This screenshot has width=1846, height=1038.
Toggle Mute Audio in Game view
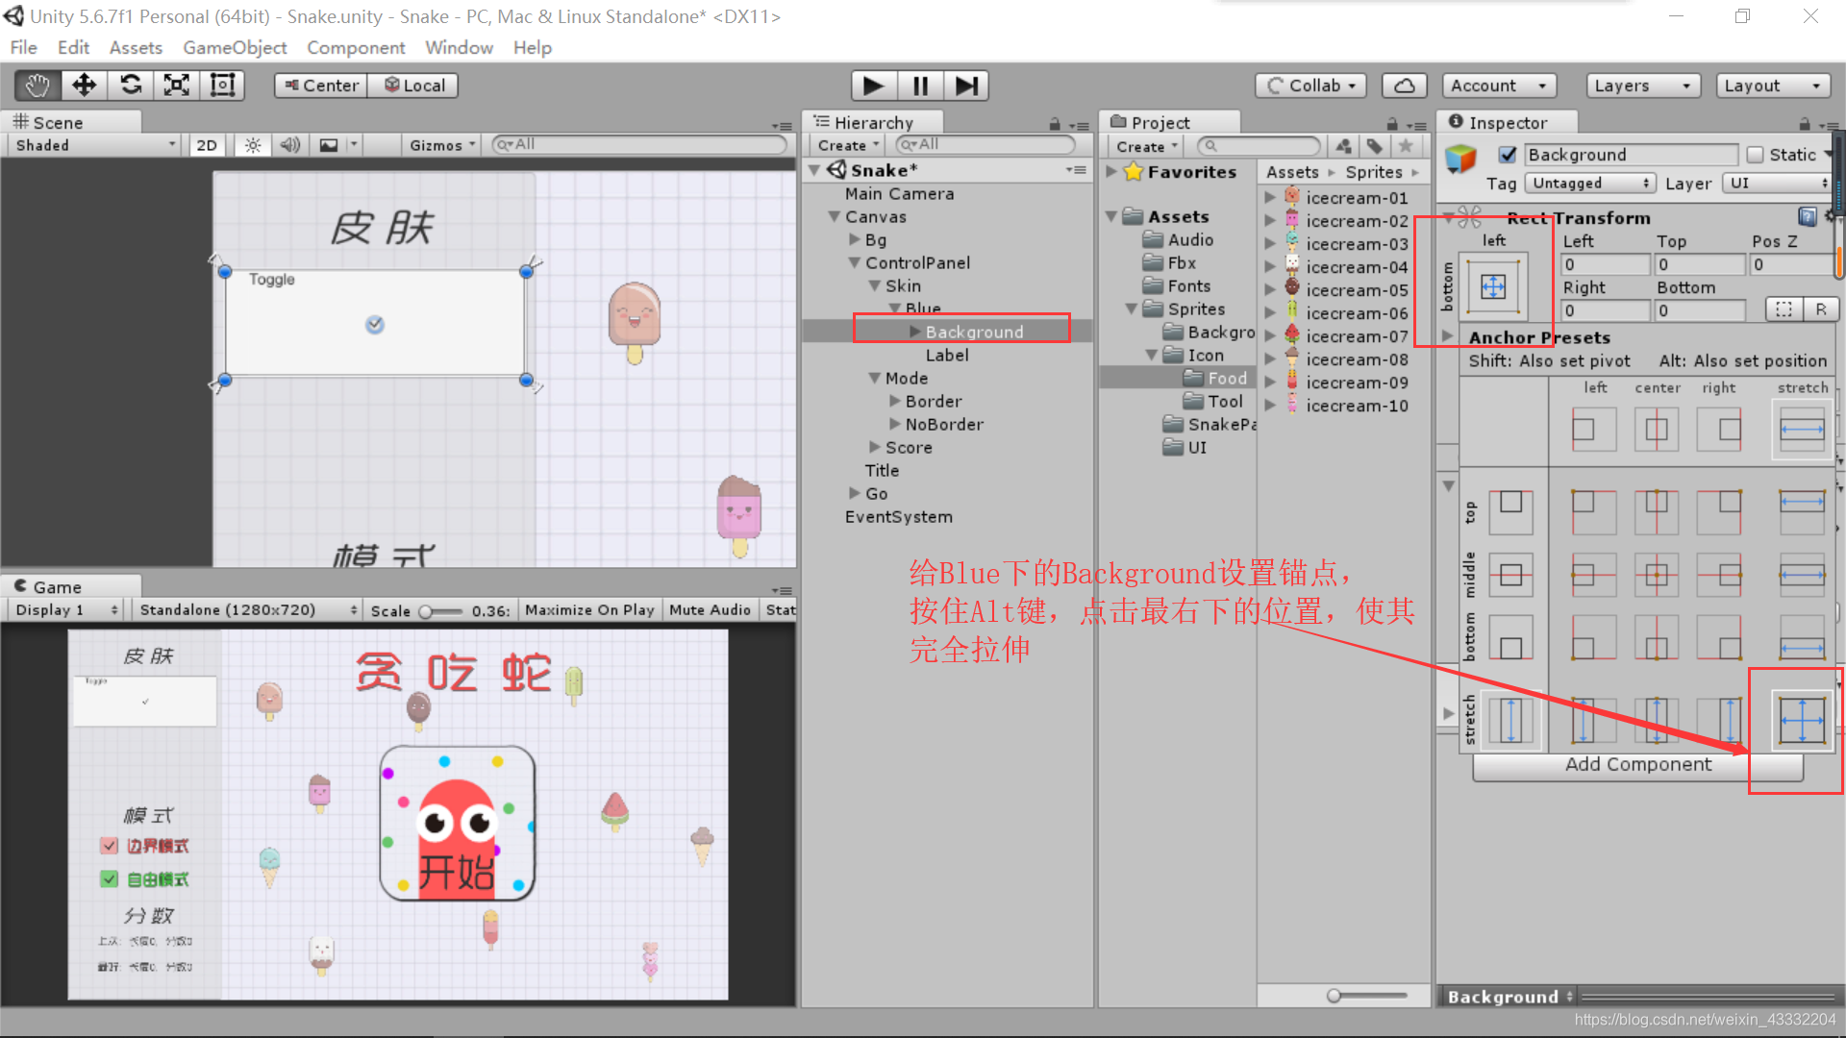coord(710,610)
